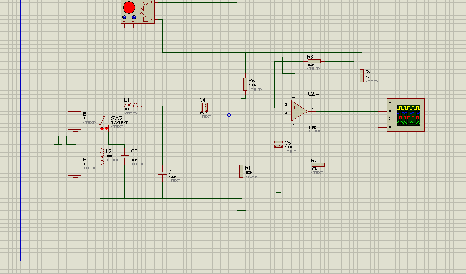Click the 100k value beside R1
Image resolution: width=466 pixels, height=274 pixels.
tap(249, 173)
